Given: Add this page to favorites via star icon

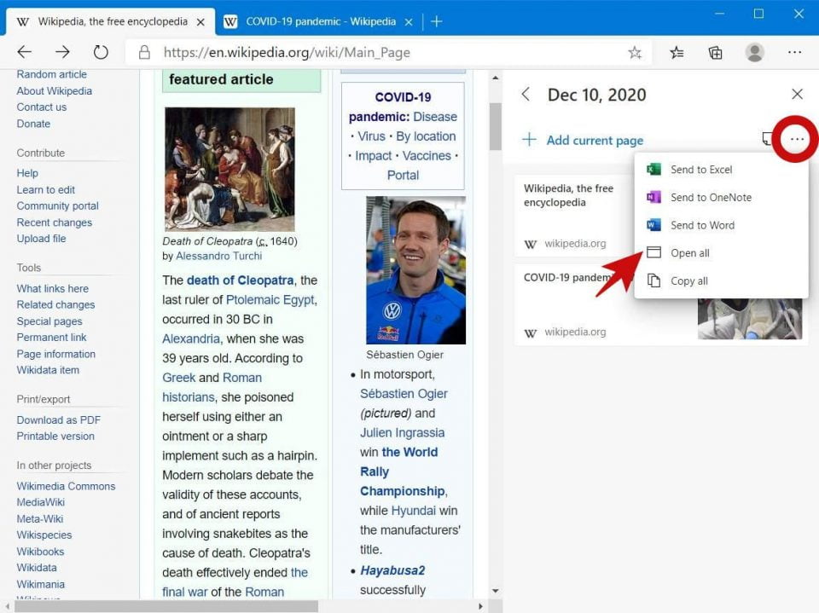Looking at the screenshot, I should (x=635, y=51).
